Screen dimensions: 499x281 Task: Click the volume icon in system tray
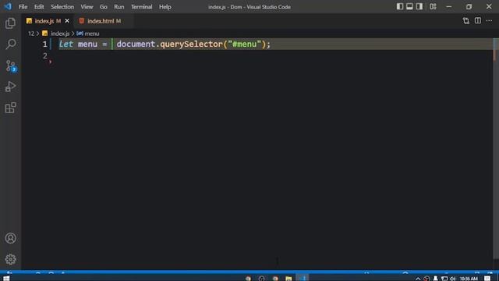tap(452, 279)
